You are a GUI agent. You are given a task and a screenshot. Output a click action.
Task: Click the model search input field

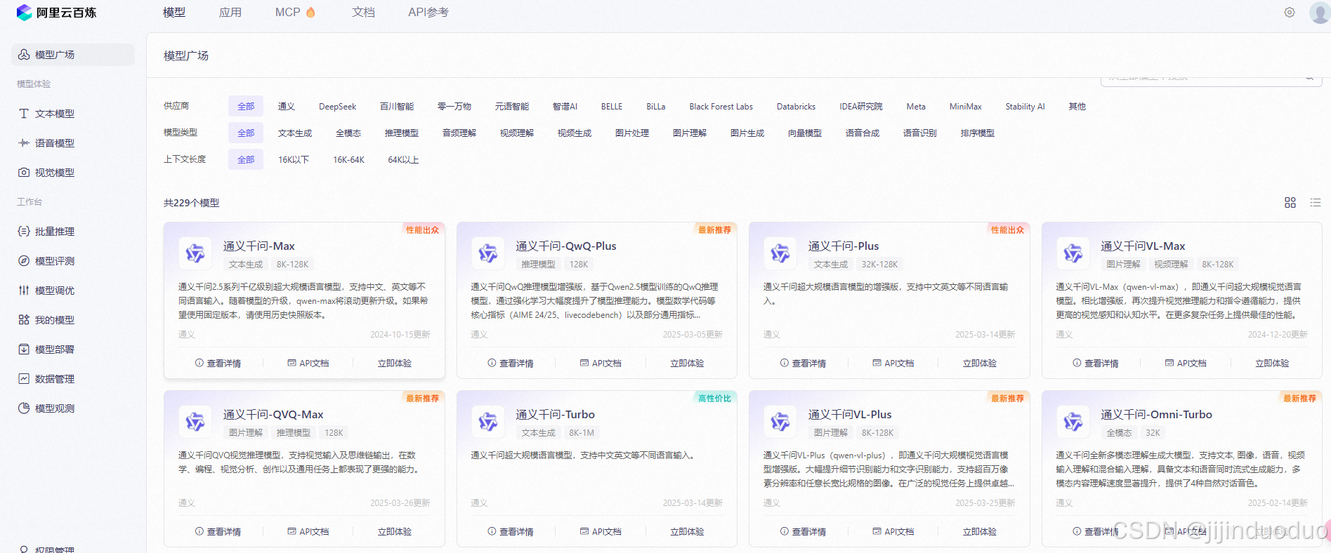point(1211,78)
